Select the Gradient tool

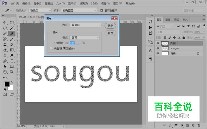pos(12,50)
